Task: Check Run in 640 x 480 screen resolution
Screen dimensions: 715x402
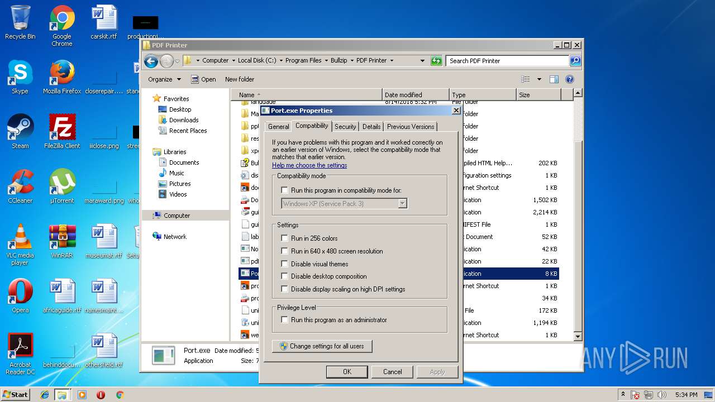Action: [285, 251]
